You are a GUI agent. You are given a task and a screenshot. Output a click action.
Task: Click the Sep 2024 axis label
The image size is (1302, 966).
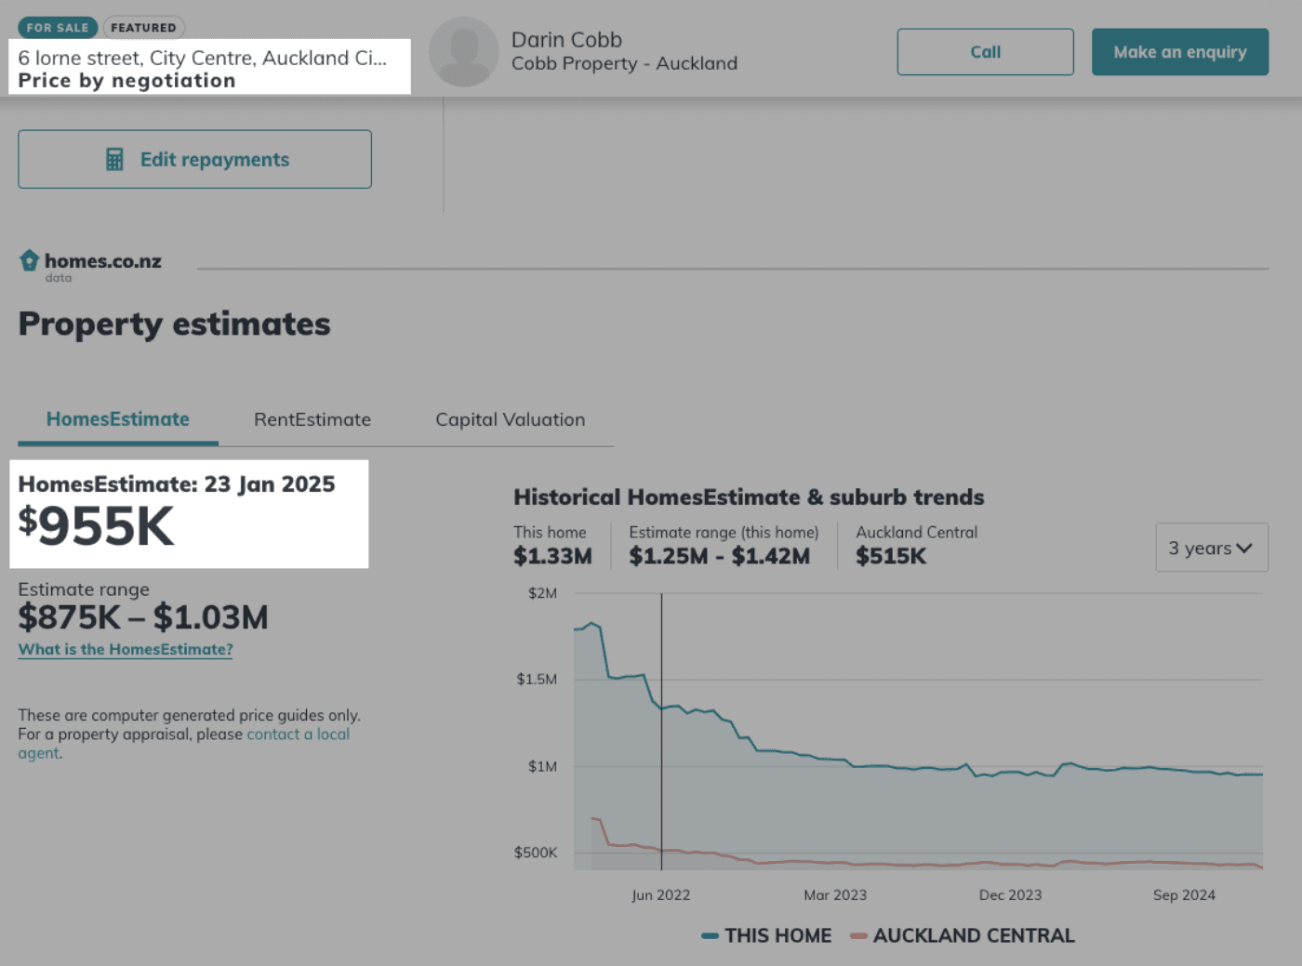[1184, 894]
